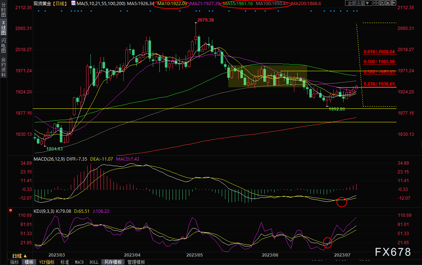422x265 pixels.
Task: Select the 指标 bottom tab
Action: pos(14,262)
